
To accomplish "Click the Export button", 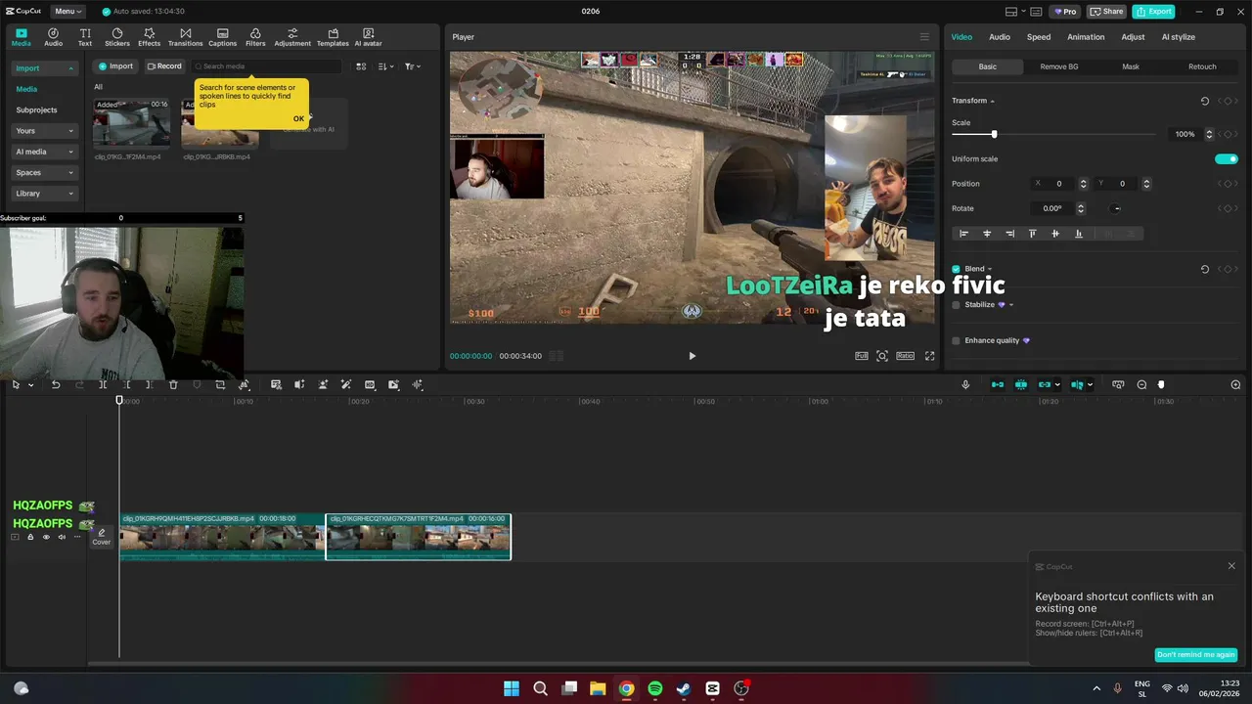I will tap(1153, 12).
